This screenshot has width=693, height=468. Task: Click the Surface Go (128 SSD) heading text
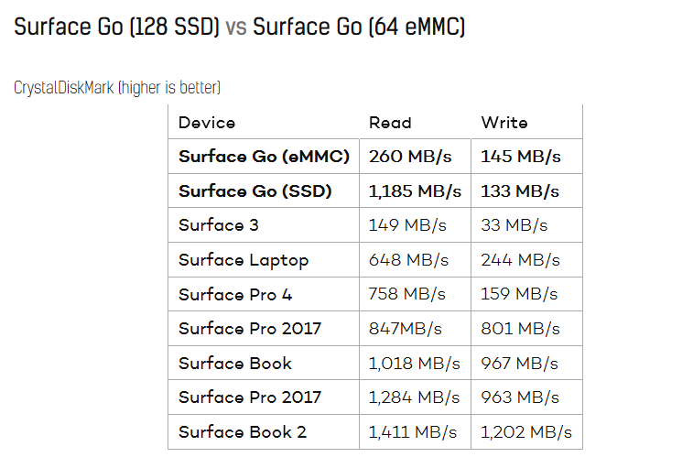[116, 27]
